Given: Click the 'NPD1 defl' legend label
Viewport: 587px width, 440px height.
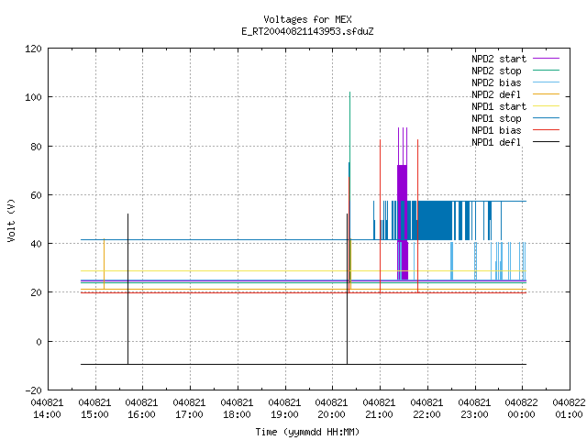Looking at the screenshot, I should (x=496, y=143).
